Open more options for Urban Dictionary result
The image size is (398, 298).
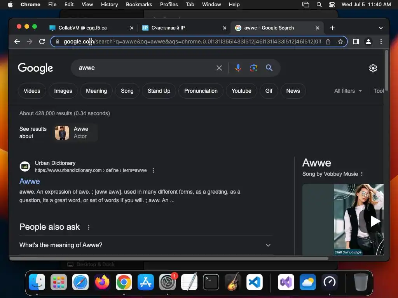tap(153, 170)
